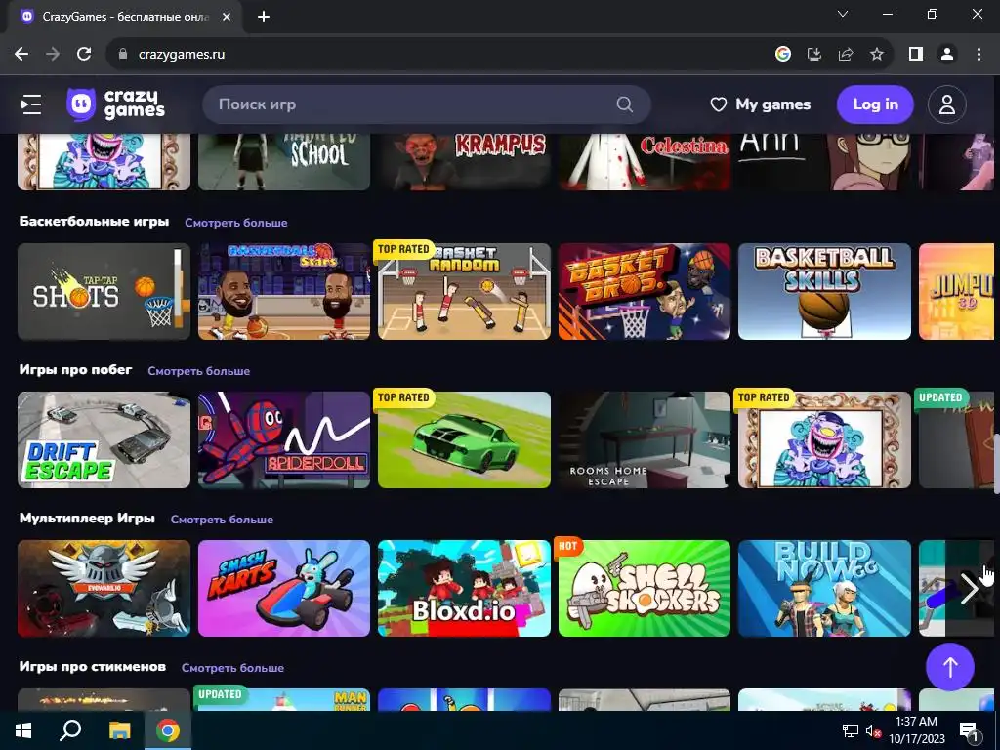Open Spiderdoll game thumbnail
Image resolution: width=1000 pixels, height=750 pixels.
pyautogui.click(x=284, y=440)
